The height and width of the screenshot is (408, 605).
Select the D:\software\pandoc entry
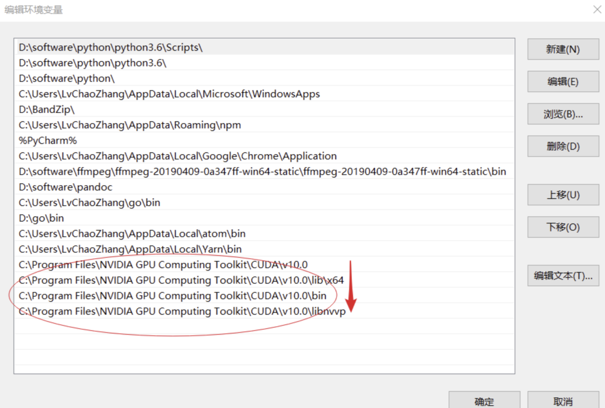coord(264,187)
